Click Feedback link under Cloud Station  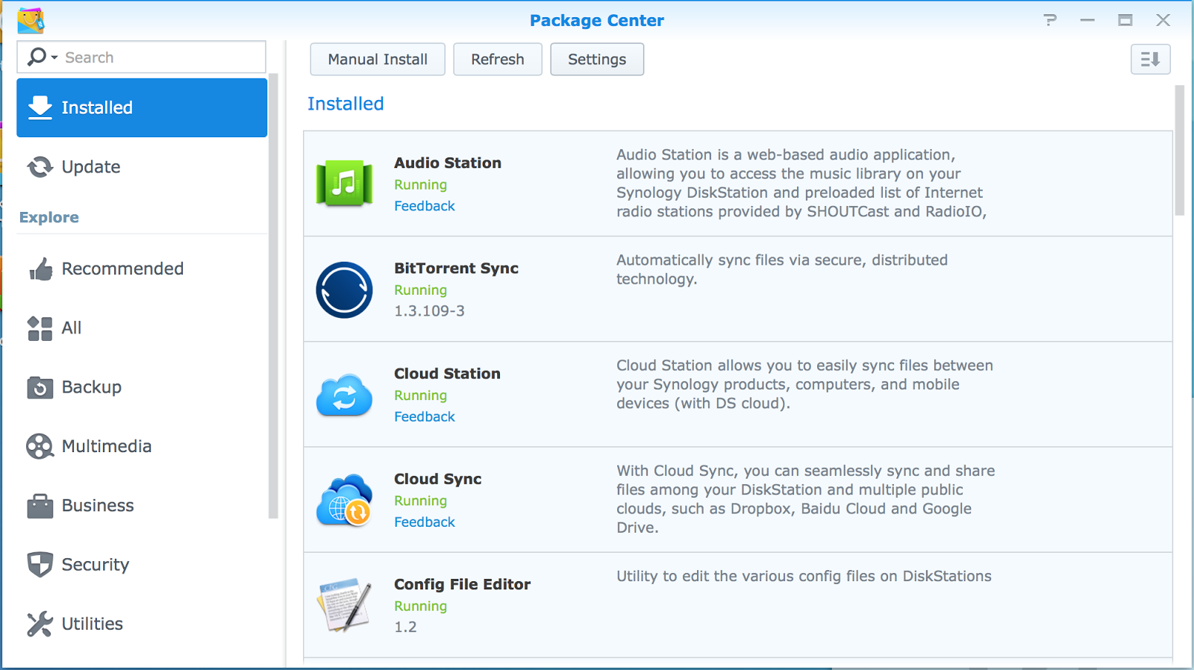coord(425,416)
